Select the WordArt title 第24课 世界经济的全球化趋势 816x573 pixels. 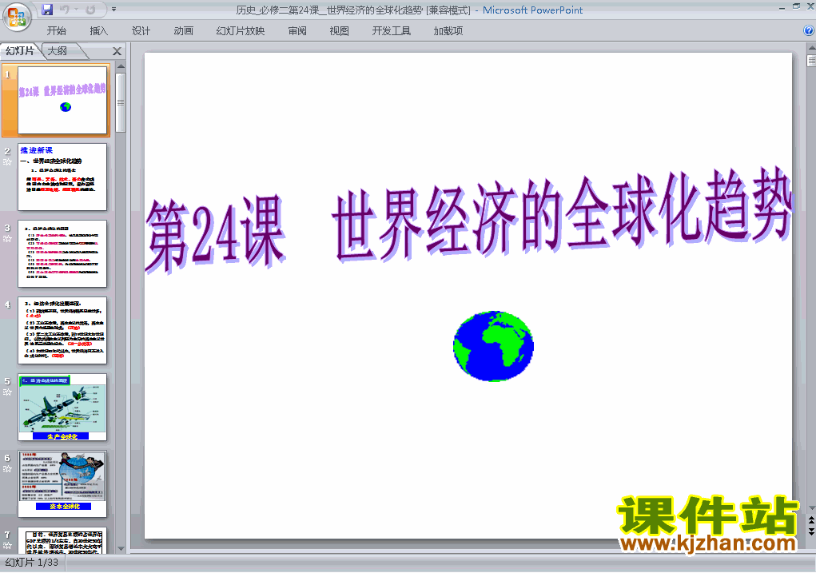tap(468, 220)
